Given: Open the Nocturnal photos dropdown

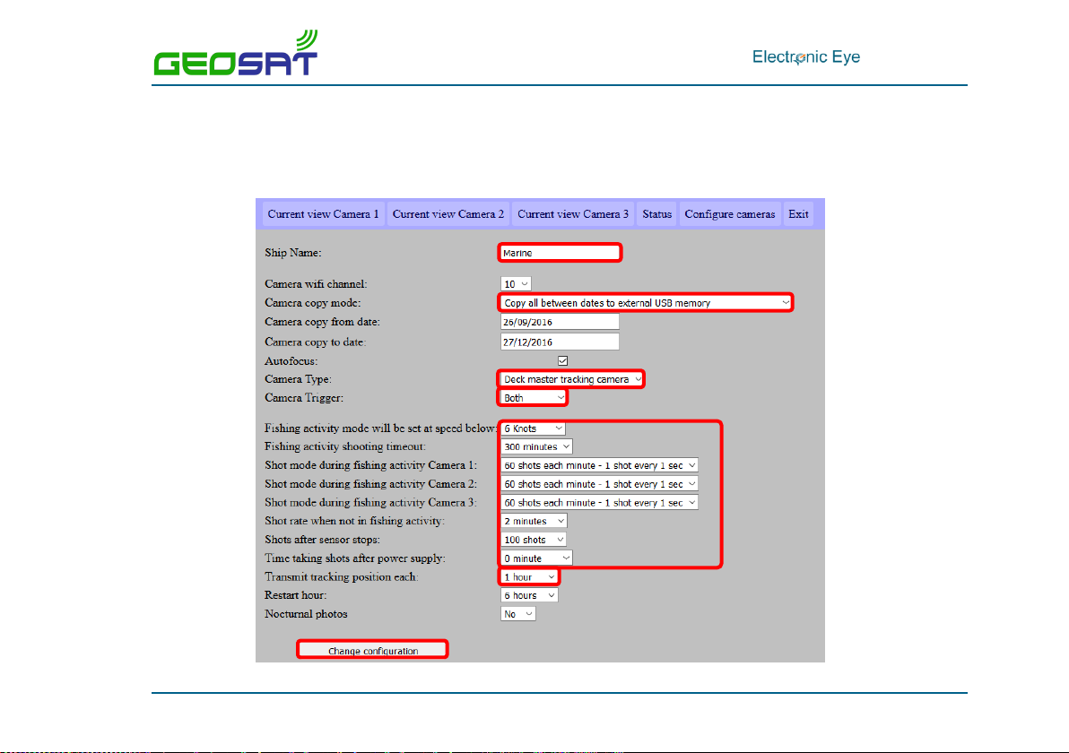Looking at the screenshot, I should (x=517, y=614).
